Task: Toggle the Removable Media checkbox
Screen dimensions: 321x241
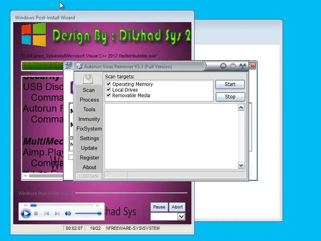Action: click(x=108, y=95)
